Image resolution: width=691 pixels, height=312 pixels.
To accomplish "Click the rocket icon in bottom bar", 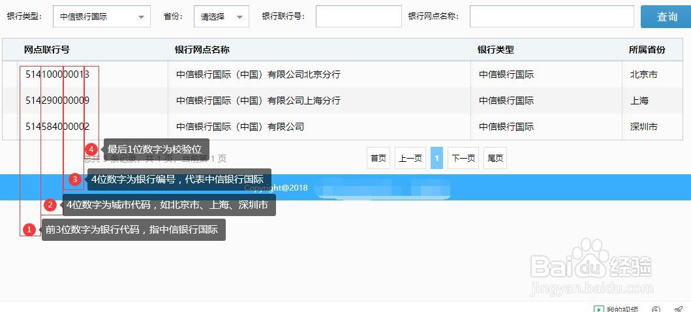I will [x=679, y=309].
